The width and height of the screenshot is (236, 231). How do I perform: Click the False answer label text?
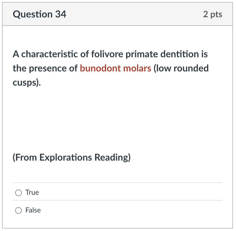click(33, 210)
